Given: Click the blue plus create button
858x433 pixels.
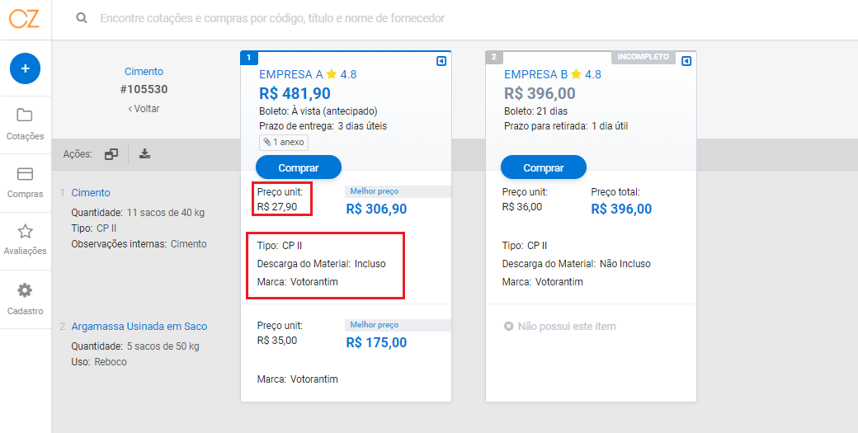Looking at the screenshot, I should coord(26,69).
